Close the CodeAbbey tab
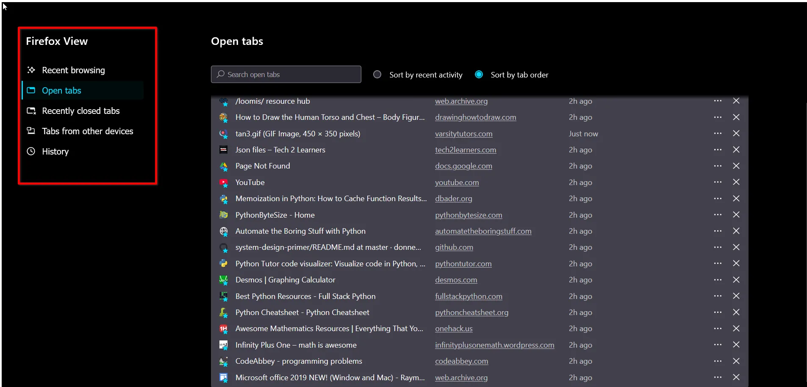 click(736, 361)
